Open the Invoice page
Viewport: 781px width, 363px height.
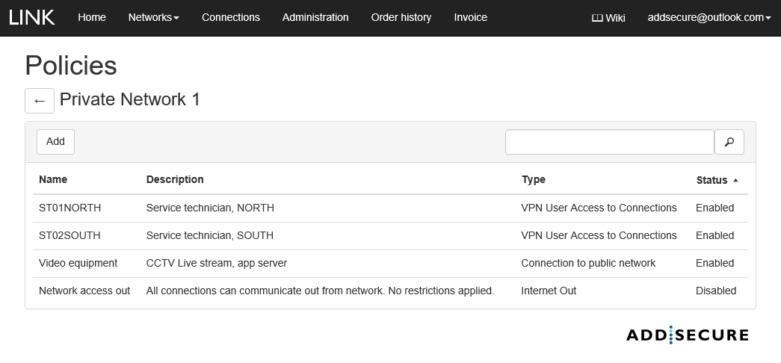pyautogui.click(x=470, y=17)
